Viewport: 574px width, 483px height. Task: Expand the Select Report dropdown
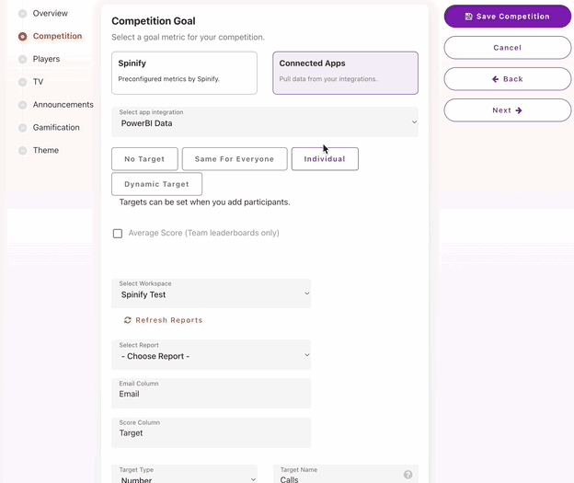point(212,355)
